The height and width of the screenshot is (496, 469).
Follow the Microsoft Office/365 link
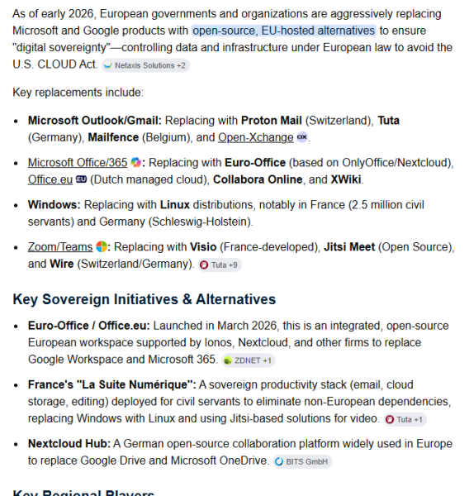point(78,163)
